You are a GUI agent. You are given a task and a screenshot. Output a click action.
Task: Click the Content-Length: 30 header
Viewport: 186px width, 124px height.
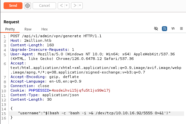pyautogui.click(x=31, y=99)
